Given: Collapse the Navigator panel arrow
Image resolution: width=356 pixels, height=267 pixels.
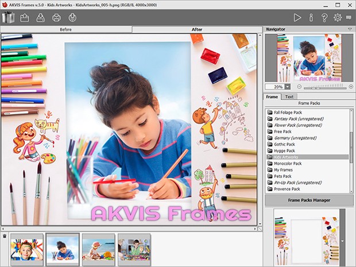Looking at the screenshot, I should (x=350, y=29).
